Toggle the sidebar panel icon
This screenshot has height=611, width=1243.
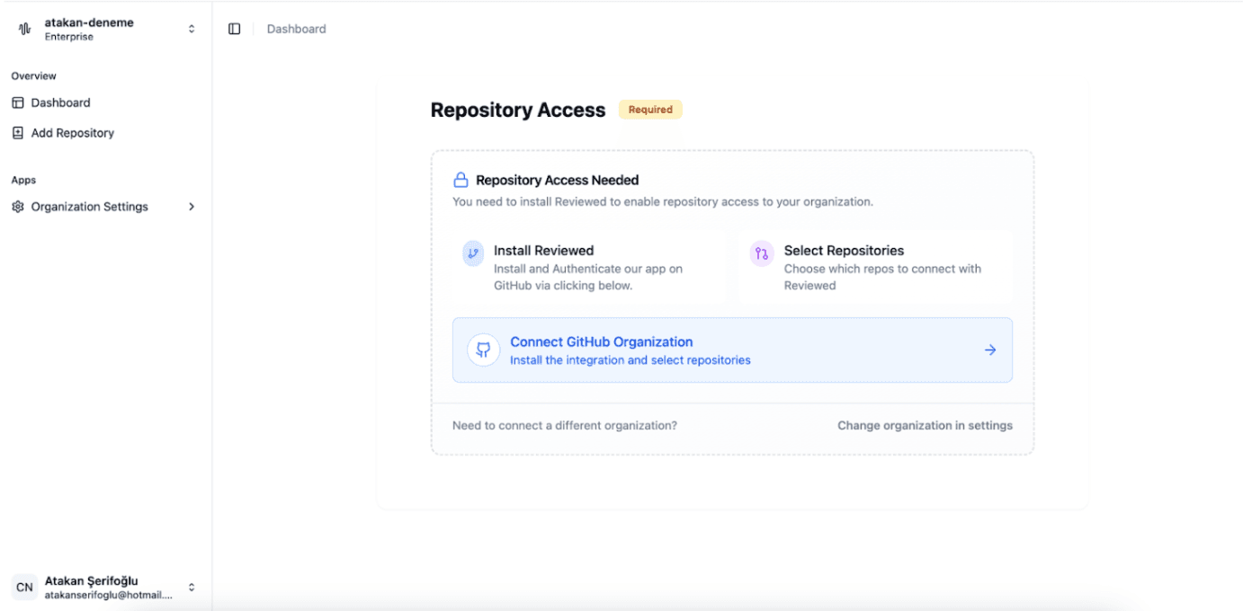235,29
